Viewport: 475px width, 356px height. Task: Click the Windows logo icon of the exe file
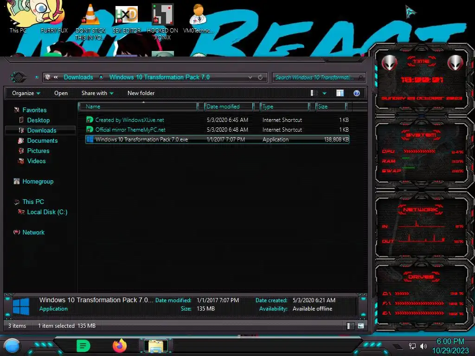[90, 139]
